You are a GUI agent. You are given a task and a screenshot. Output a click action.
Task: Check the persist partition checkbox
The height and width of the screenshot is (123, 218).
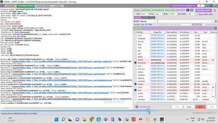[136, 60]
